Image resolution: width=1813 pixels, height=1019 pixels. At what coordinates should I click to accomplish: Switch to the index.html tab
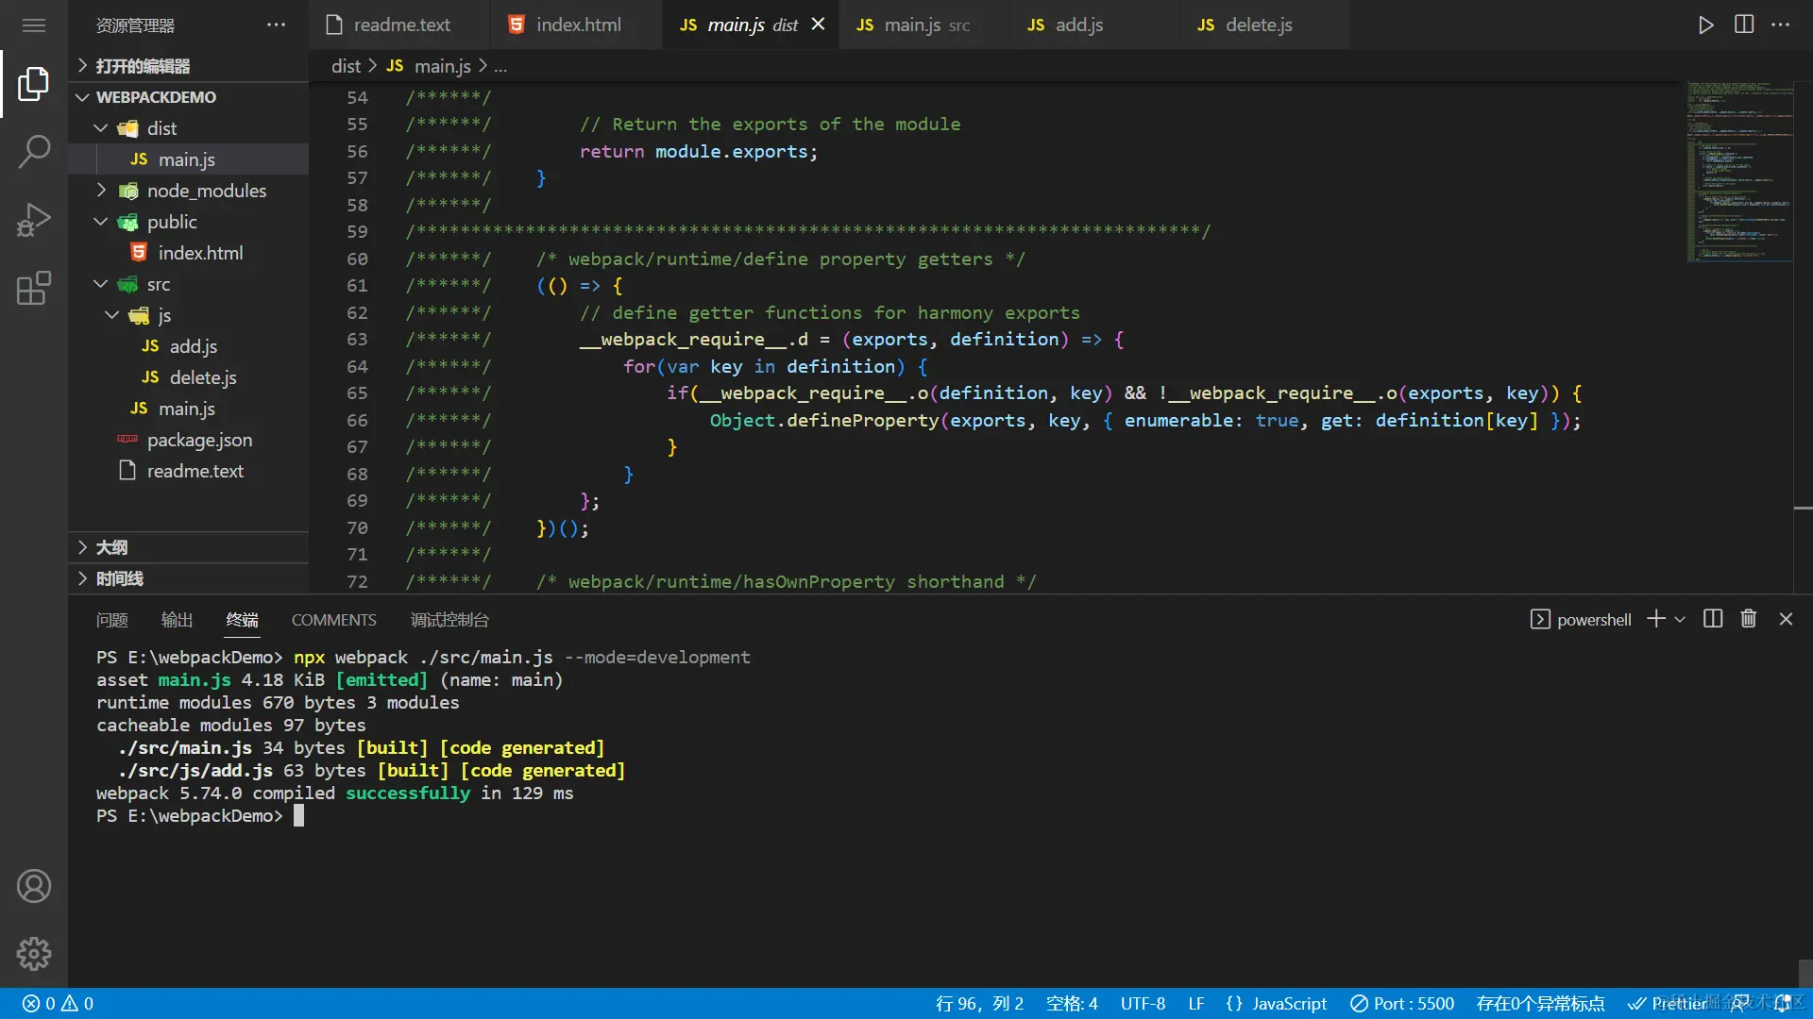click(x=577, y=25)
